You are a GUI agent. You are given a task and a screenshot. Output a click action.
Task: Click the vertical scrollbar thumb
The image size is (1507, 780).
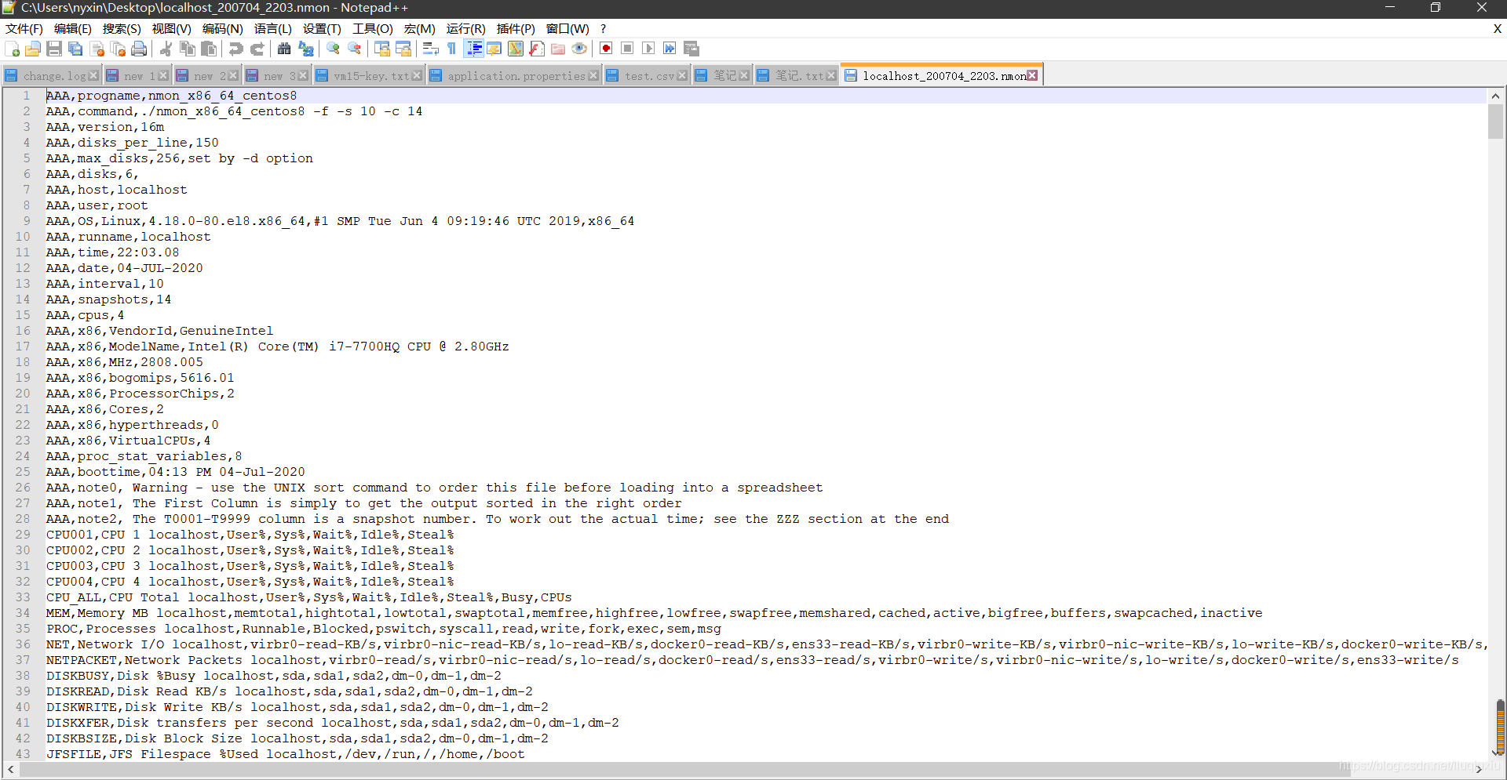tap(1495, 122)
